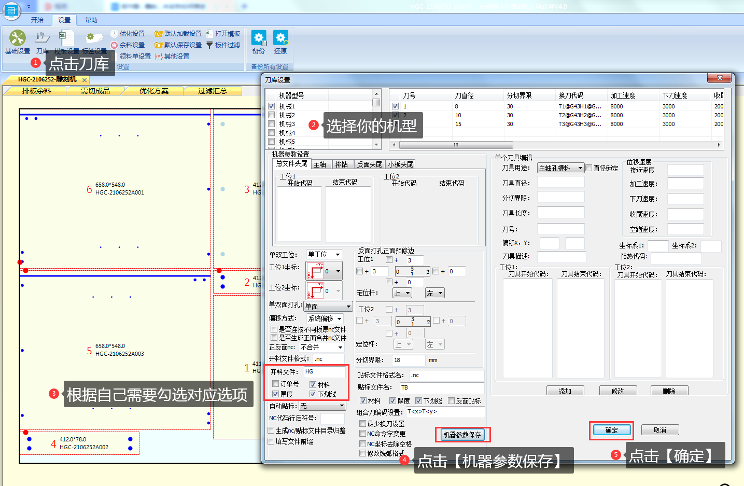Open 工位1 定位杆 左 dropdown
The image size is (744, 486).
[435, 293]
